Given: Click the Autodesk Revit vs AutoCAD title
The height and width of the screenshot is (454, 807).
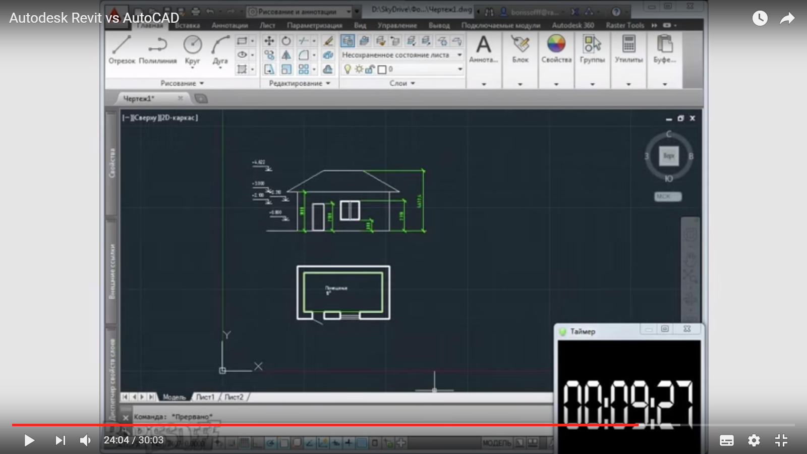Looking at the screenshot, I should pyautogui.click(x=94, y=18).
